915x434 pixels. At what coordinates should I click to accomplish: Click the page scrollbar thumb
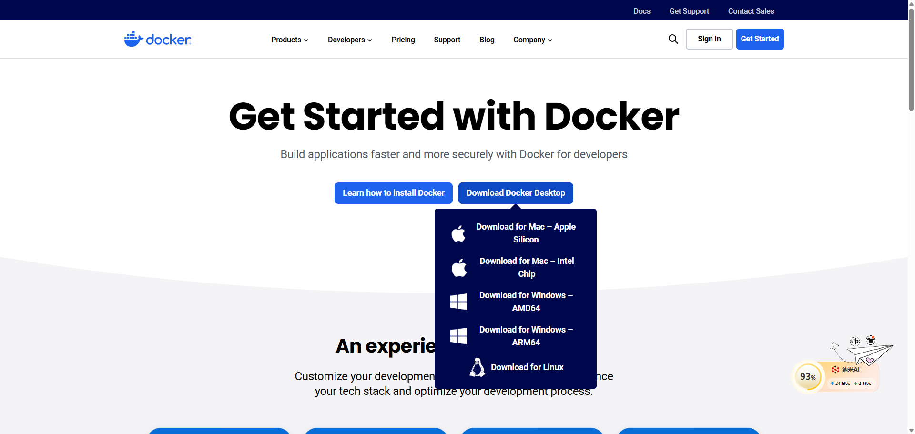coord(911,60)
